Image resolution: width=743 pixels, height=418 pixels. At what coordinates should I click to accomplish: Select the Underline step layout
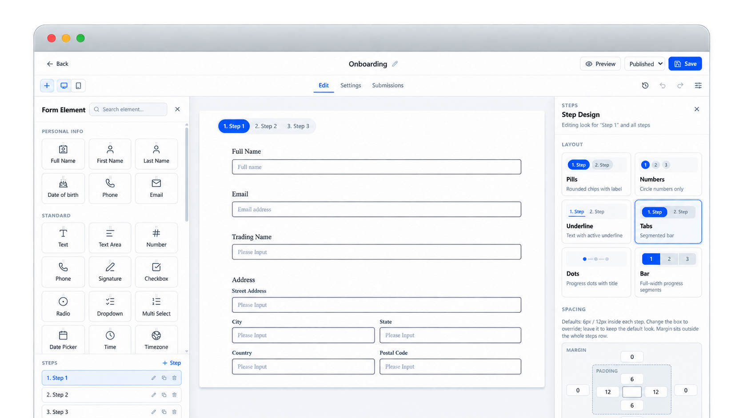tap(596, 221)
